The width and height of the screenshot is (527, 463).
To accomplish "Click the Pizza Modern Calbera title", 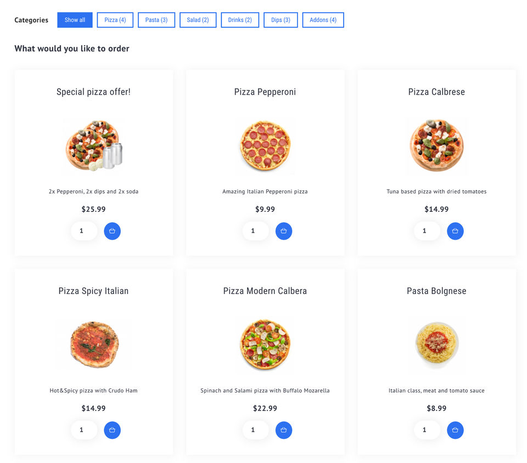I will click(265, 291).
